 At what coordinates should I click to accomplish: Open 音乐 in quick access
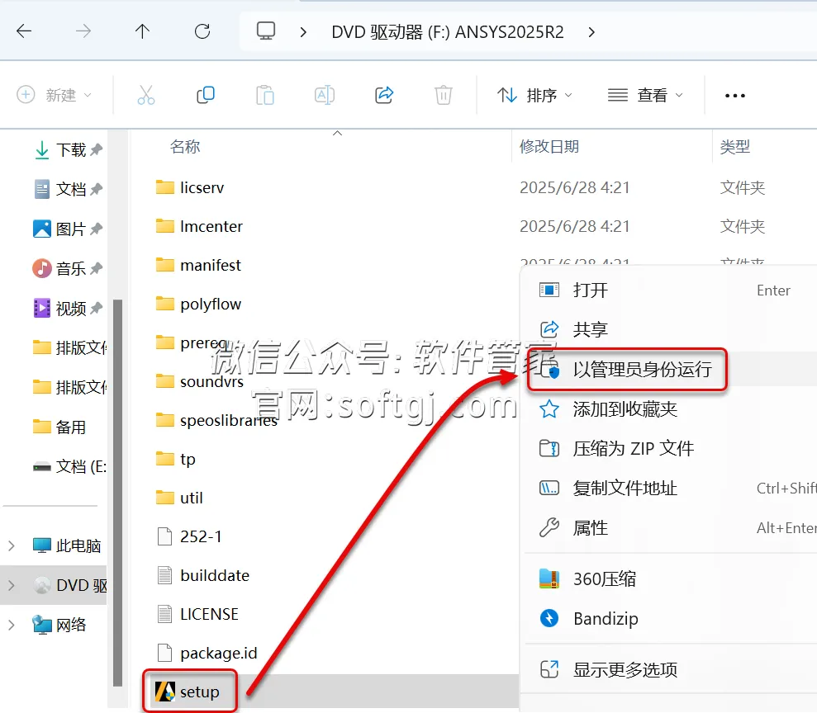pyautogui.click(x=68, y=268)
